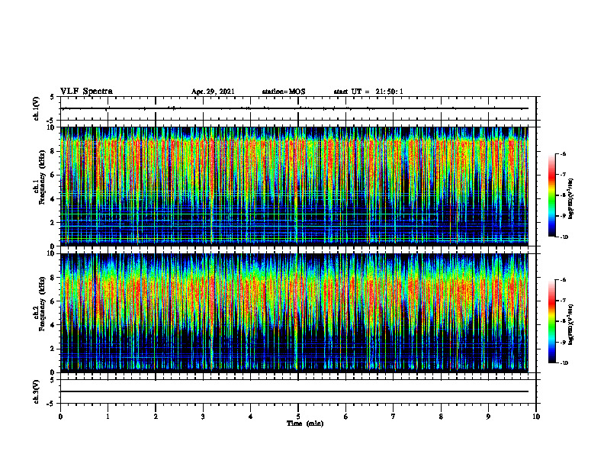Click time axis tick label '2'
Viewport: 604px width, 467px height.
coord(156,417)
